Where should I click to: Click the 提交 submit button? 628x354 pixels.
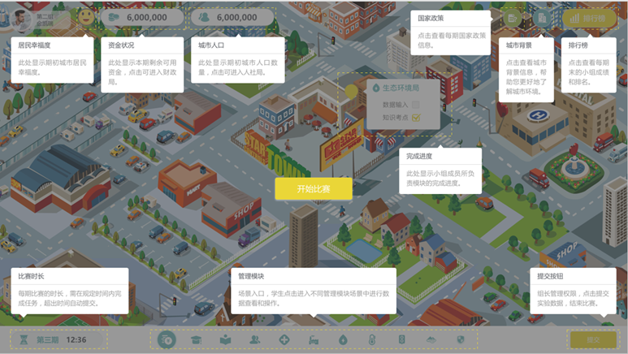point(593,339)
